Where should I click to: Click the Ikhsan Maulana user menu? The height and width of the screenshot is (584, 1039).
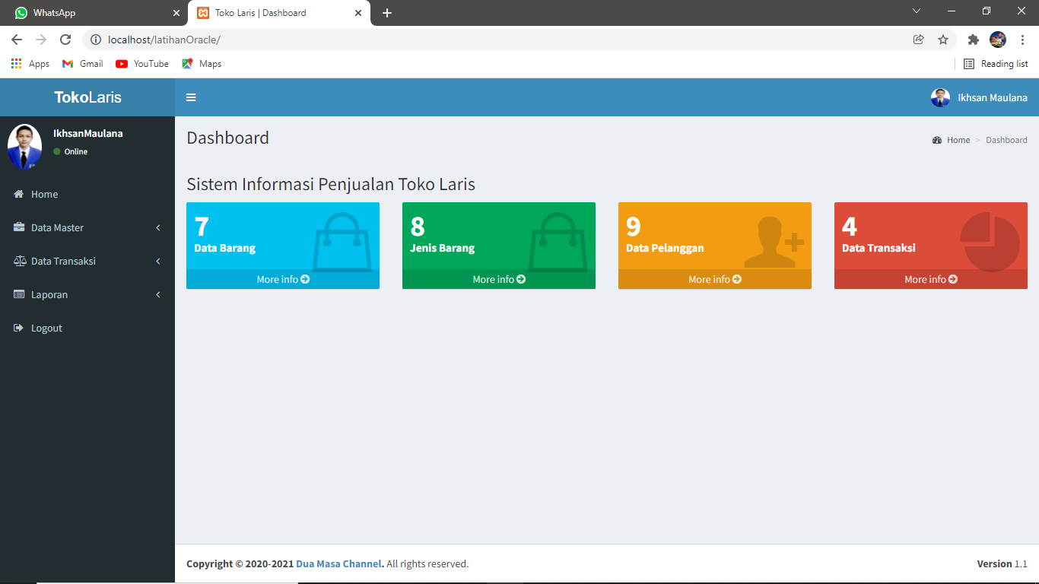click(x=980, y=97)
